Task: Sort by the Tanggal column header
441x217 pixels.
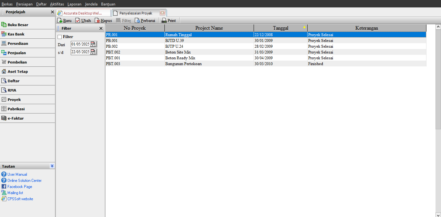Action: point(280,28)
